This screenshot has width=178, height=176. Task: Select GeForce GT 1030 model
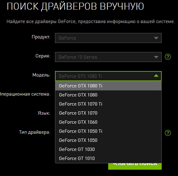click(108, 149)
